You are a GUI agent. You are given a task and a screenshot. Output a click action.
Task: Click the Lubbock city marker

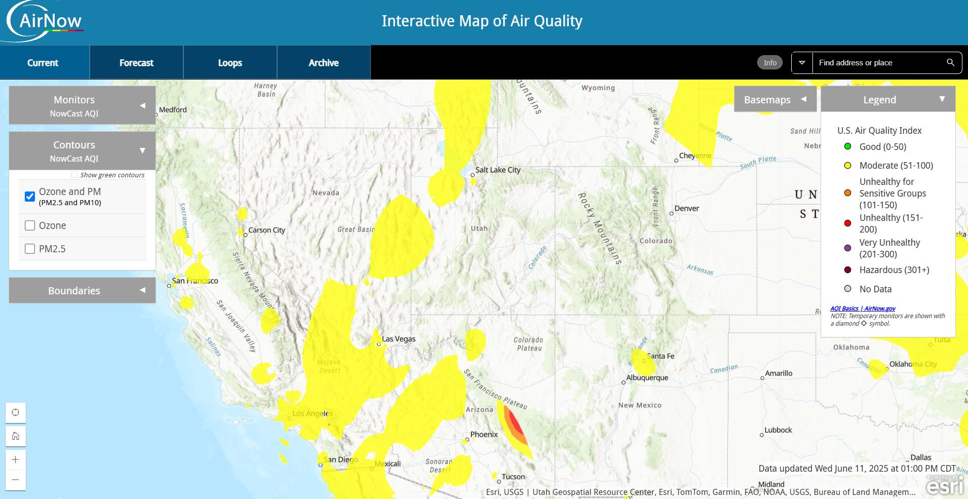point(762,435)
